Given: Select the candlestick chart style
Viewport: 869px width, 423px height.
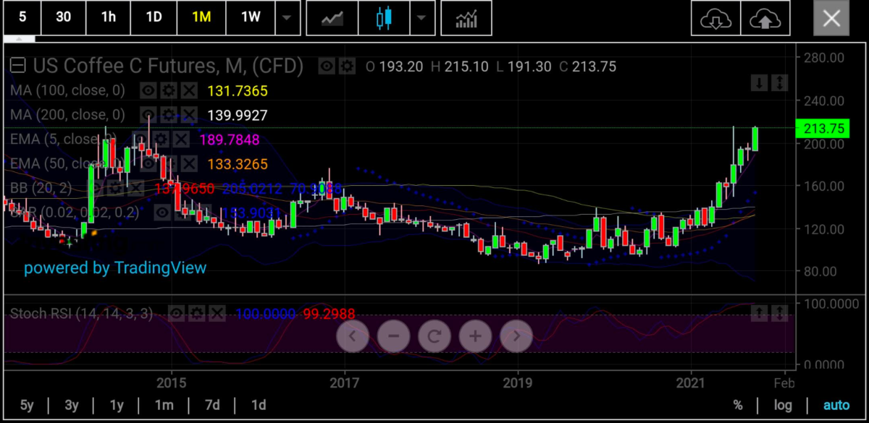Looking at the screenshot, I should click(x=384, y=18).
